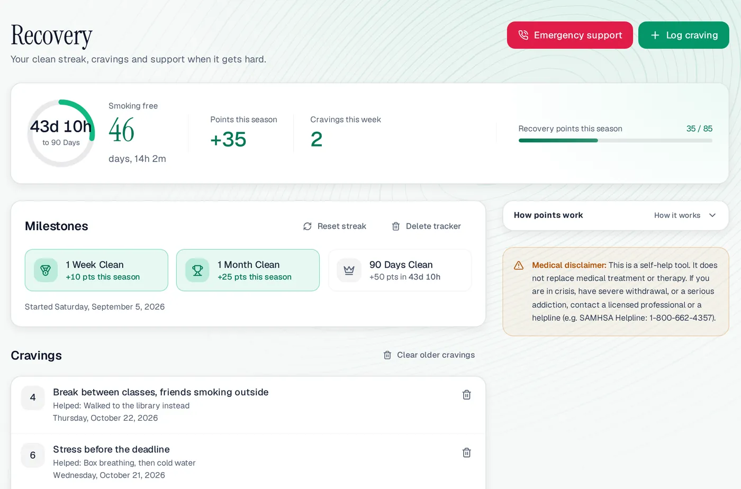Click the circular 90 Days progress ring
The height and width of the screenshot is (489, 741).
[x=61, y=133]
